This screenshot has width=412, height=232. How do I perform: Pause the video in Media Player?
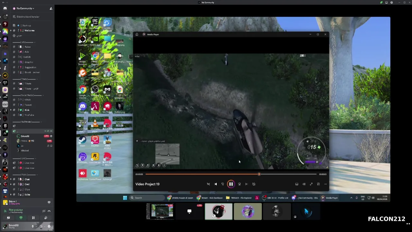231,184
